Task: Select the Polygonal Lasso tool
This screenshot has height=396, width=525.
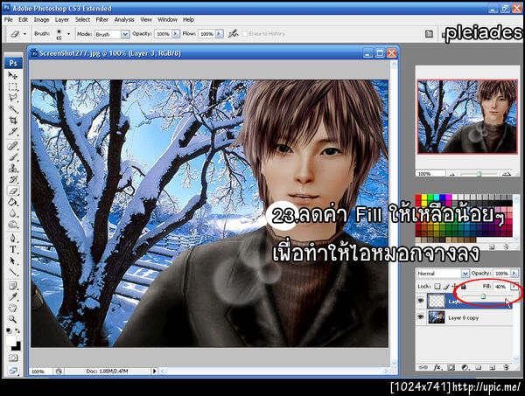Action: click(13, 98)
